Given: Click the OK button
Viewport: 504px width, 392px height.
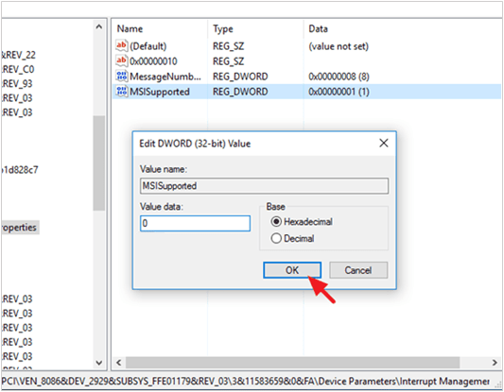Looking at the screenshot, I should click(x=292, y=270).
